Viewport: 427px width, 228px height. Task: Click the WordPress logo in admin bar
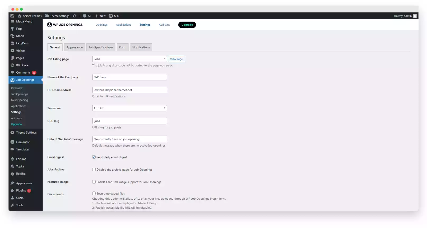12,16
